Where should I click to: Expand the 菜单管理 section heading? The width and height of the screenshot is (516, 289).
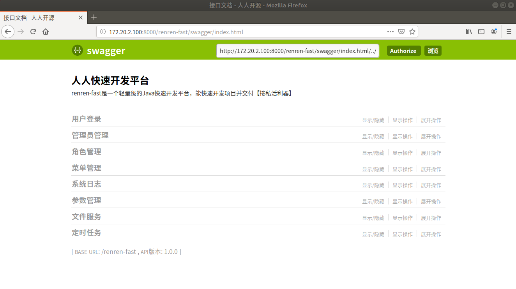coord(87,168)
